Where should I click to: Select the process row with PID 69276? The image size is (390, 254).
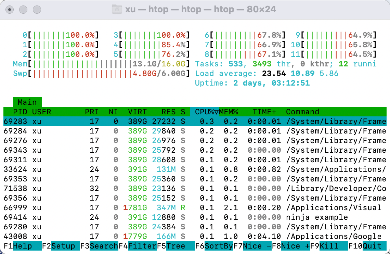(195, 141)
